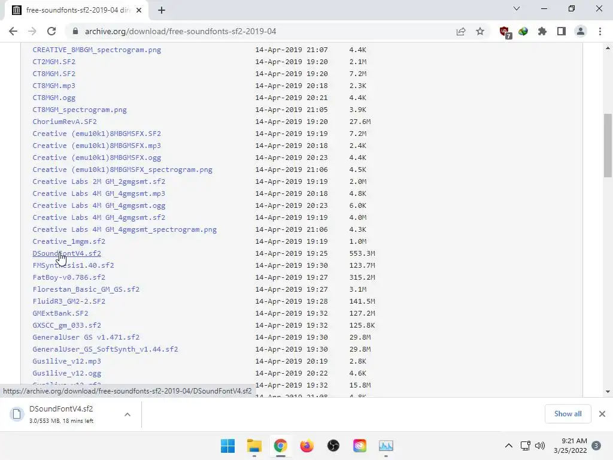Viewport: 613px width, 460px height.
Task: Click the page's vertical scrollbar thumb
Action: tap(608, 146)
